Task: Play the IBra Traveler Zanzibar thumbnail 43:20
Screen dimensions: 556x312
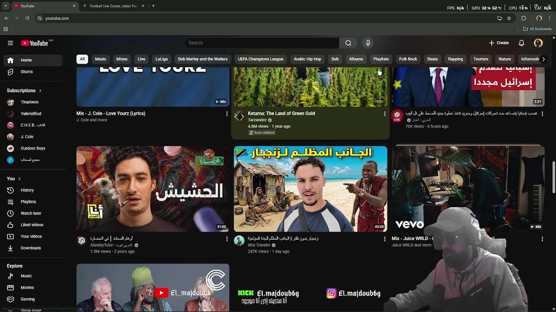Action: [311, 189]
